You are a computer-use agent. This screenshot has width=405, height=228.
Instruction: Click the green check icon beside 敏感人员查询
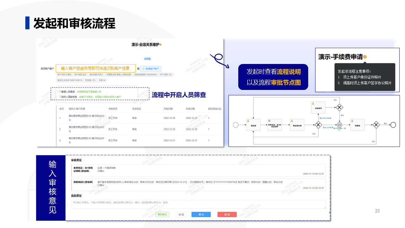(x=60, y=92)
